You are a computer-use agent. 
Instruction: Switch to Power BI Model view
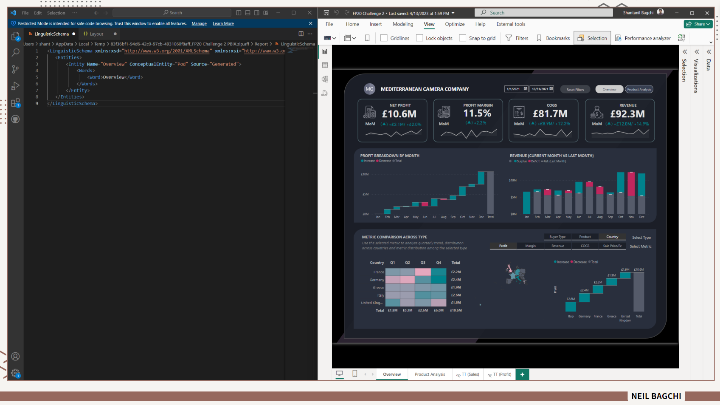pyautogui.click(x=325, y=79)
